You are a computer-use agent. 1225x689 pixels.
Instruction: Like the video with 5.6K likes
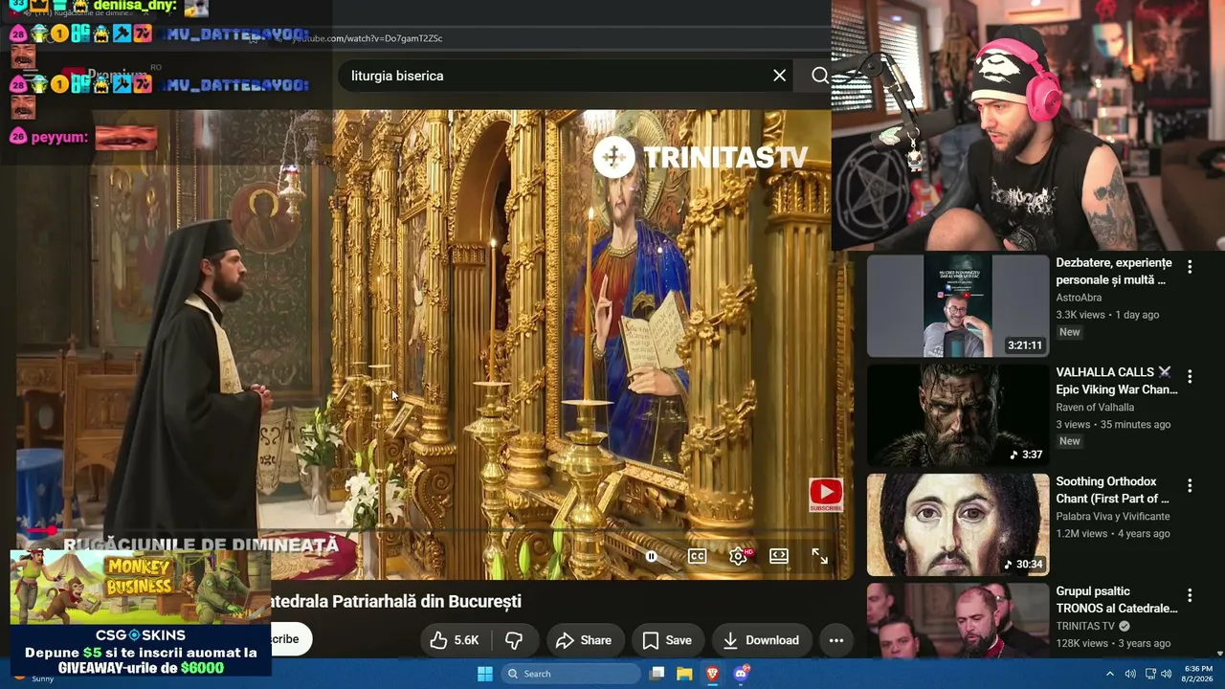pyautogui.click(x=455, y=640)
